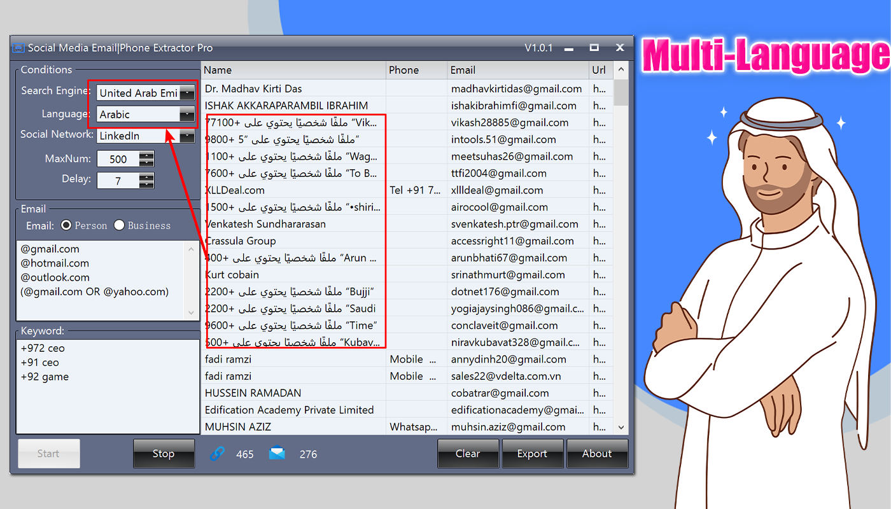Click the results table scrollbar thumb
The height and width of the screenshot is (509, 891).
[x=621, y=92]
